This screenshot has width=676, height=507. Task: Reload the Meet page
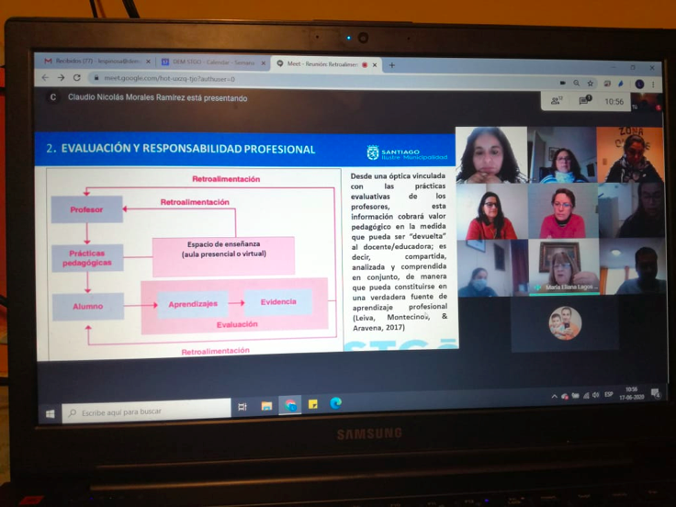pos(77,78)
